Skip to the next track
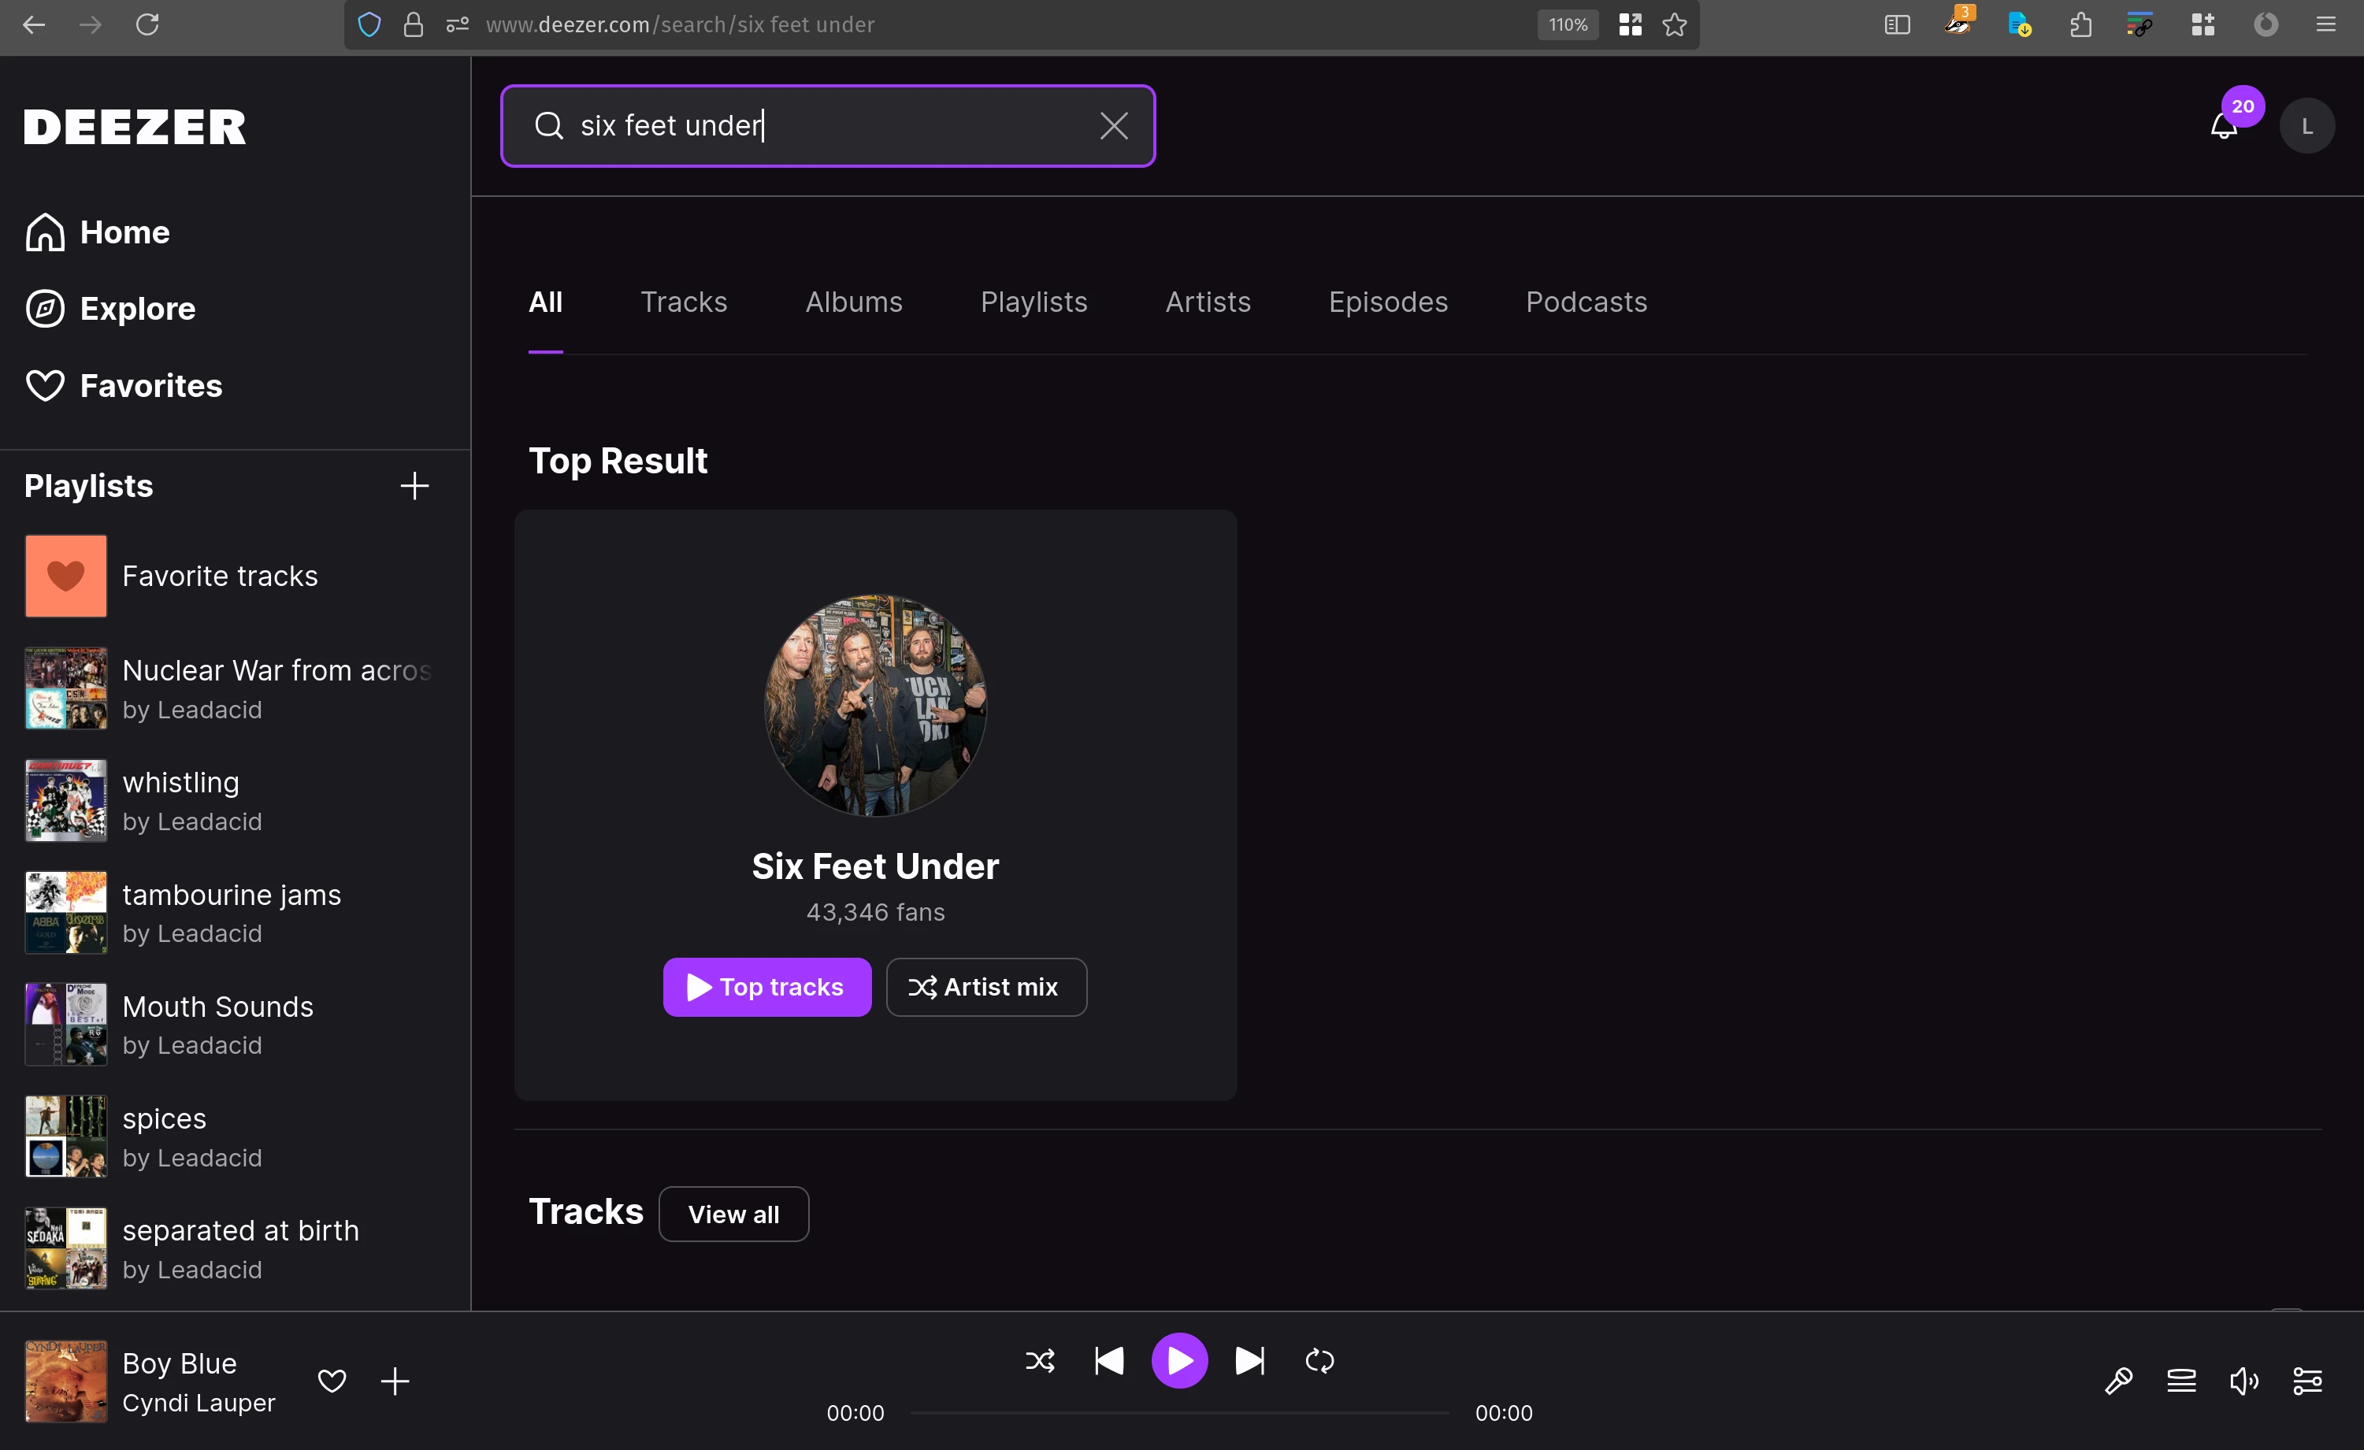Image resolution: width=2364 pixels, height=1450 pixels. [x=1249, y=1360]
